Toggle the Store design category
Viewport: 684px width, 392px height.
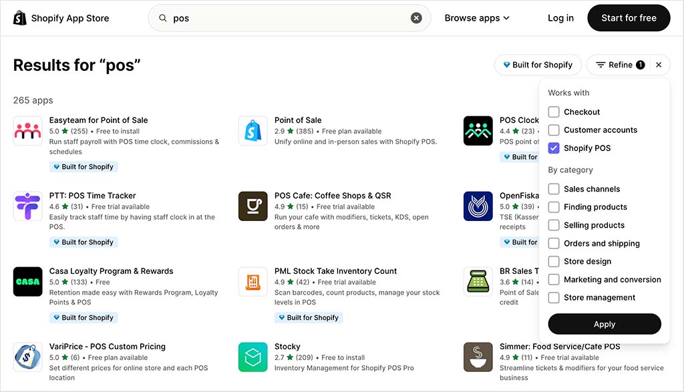[554, 261]
